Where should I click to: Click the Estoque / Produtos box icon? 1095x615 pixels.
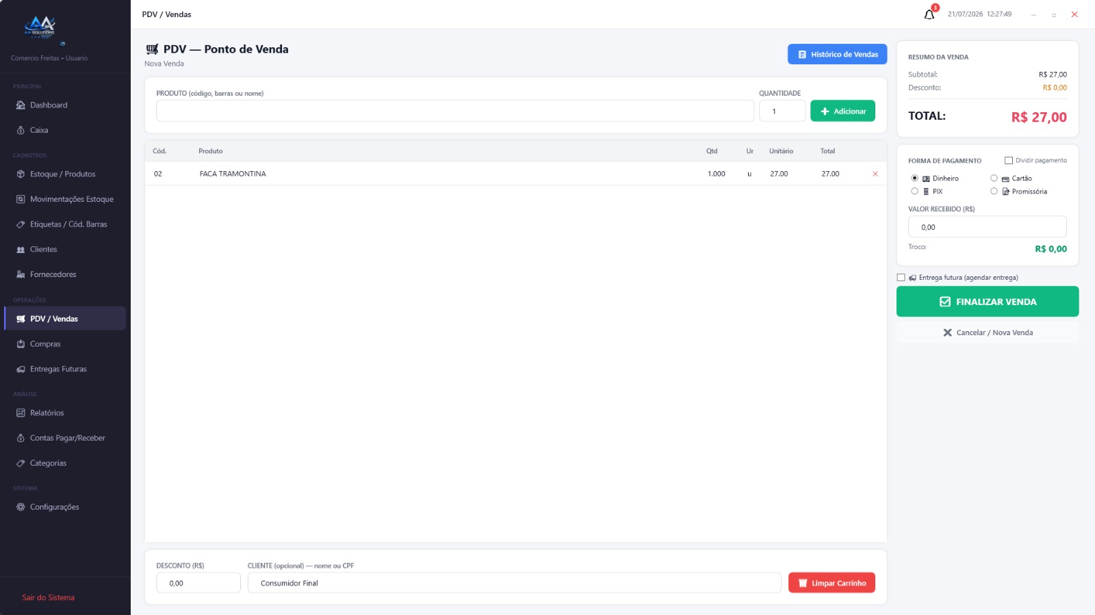point(21,174)
